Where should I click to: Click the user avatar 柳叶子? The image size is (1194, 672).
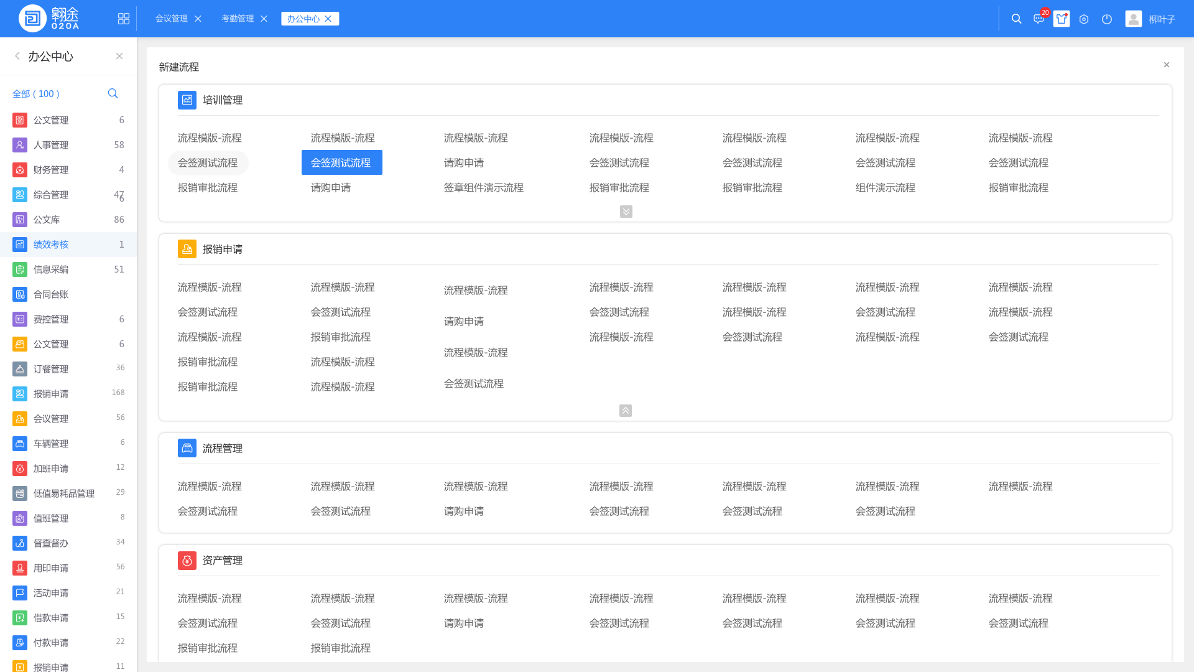1134,19
